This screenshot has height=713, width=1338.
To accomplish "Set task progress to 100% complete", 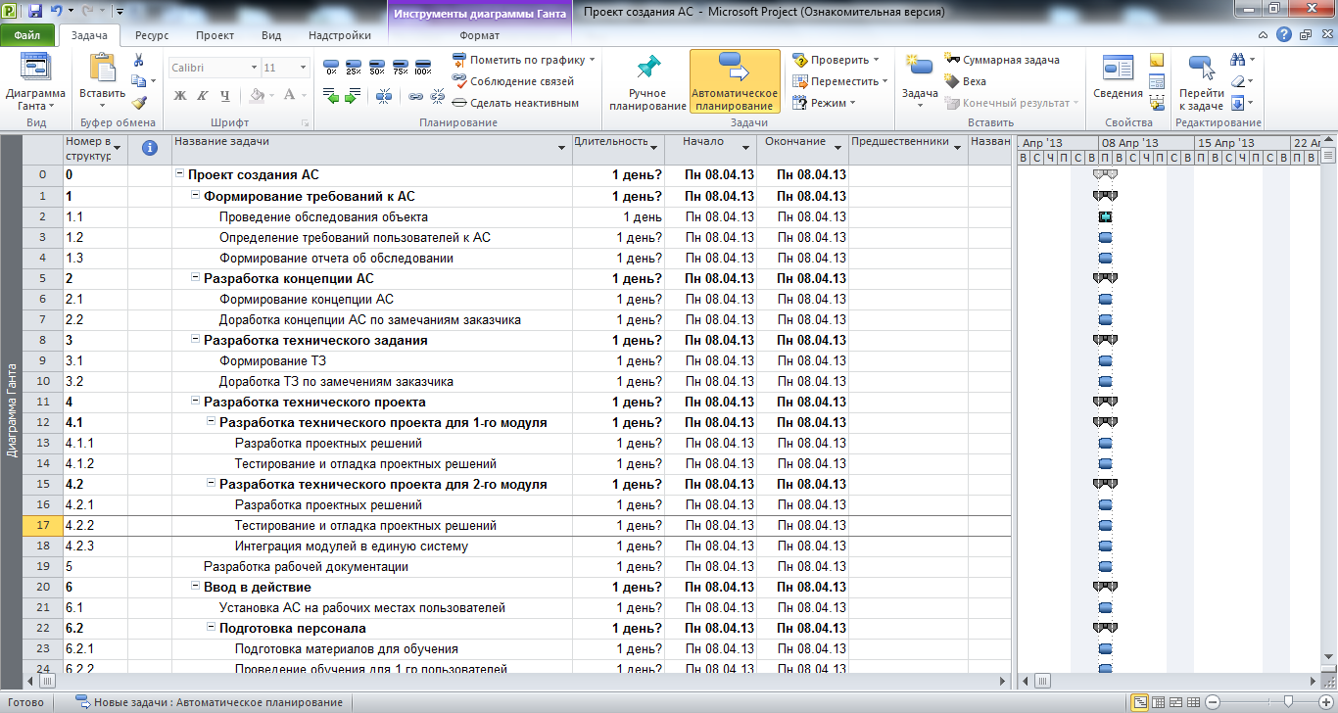I will click(x=423, y=68).
